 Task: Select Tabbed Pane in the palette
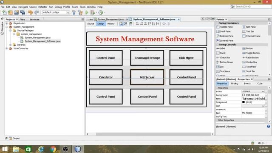(225, 27)
